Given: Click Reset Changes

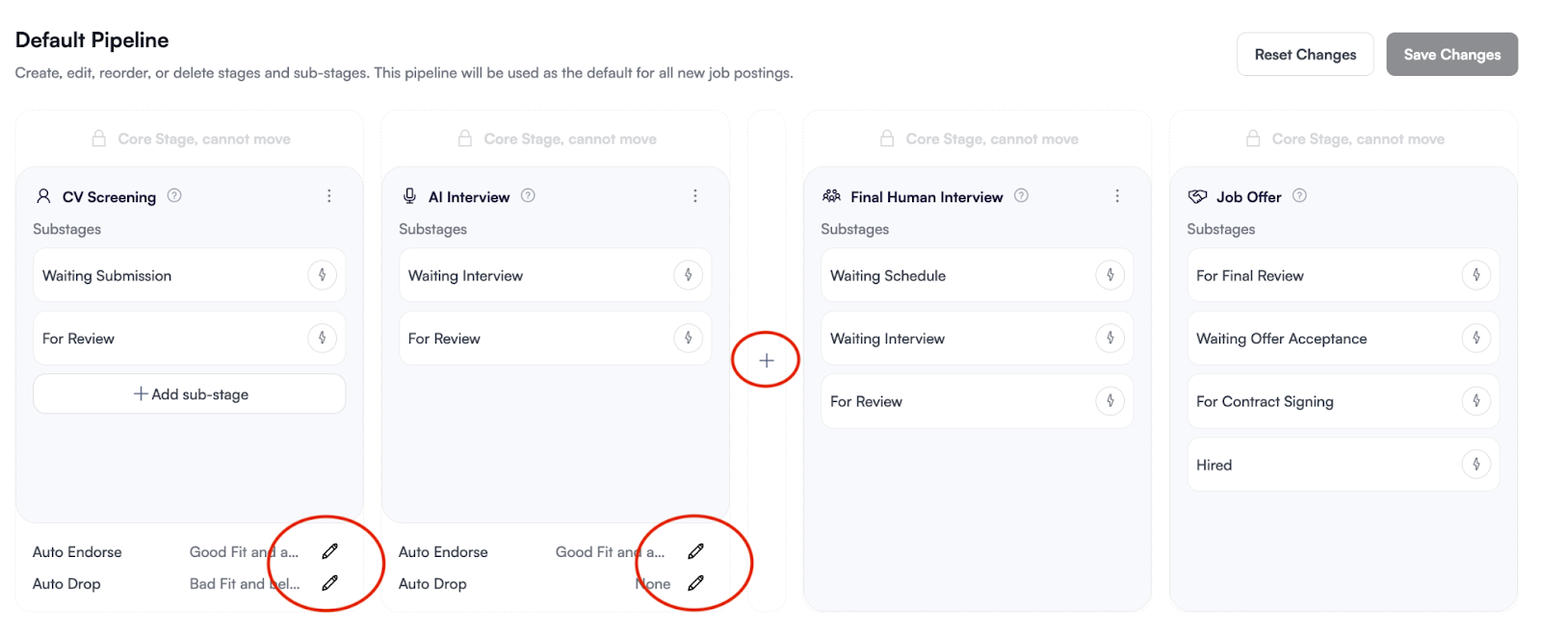Looking at the screenshot, I should click(1304, 54).
